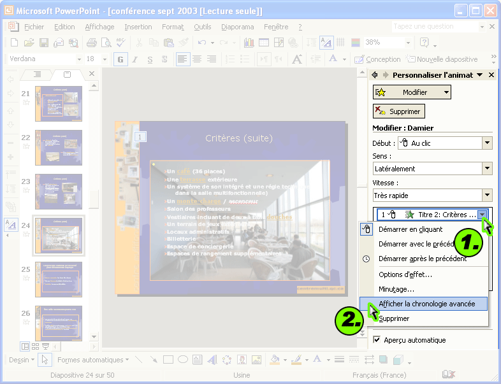Viewport: 501px width, 384px height.
Task: Select Afficher la chronologie avancée
Action: 426,304
